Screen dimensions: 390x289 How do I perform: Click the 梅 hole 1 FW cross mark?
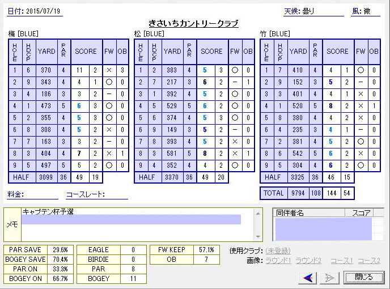pyautogui.click(x=109, y=70)
